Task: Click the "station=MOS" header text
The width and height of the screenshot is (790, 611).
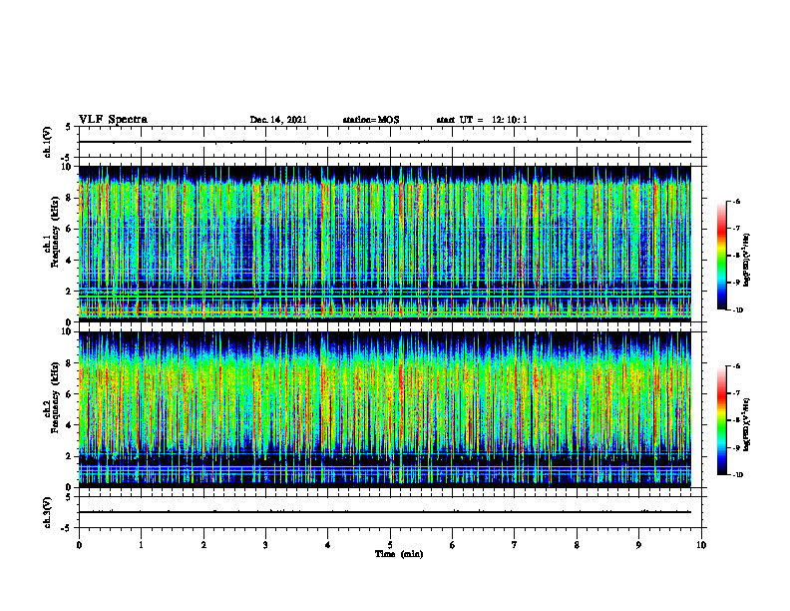Action: click(x=371, y=120)
